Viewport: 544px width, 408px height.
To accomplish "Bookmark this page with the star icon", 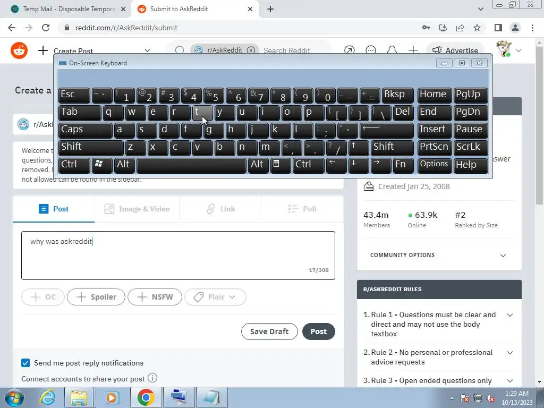I will (x=477, y=28).
